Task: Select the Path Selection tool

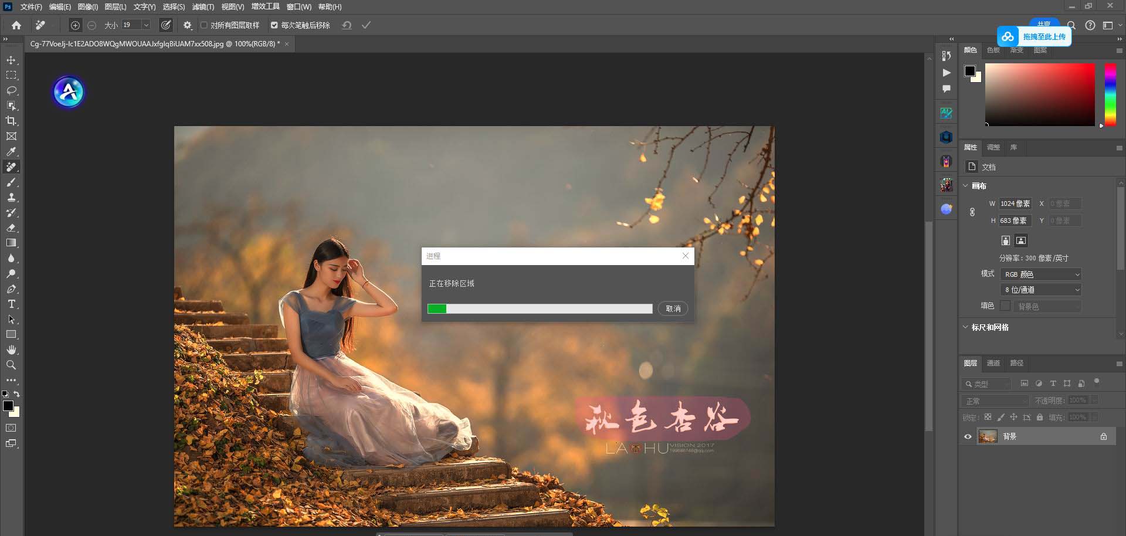Action: 11,319
